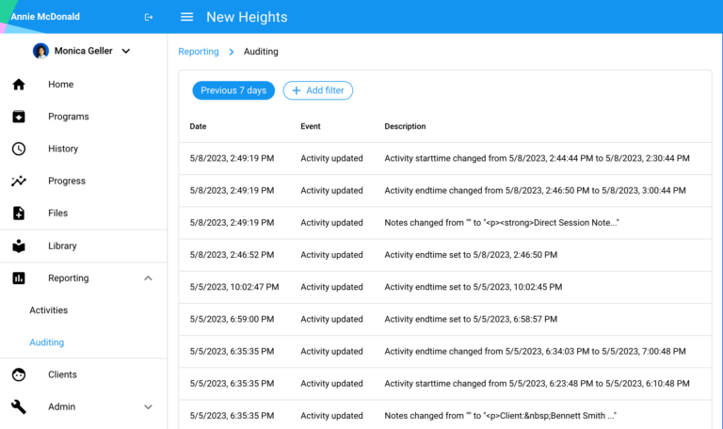Click the logout icon beside Annie McDonald
This screenshot has width=723, height=429.
pyautogui.click(x=149, y=17)
